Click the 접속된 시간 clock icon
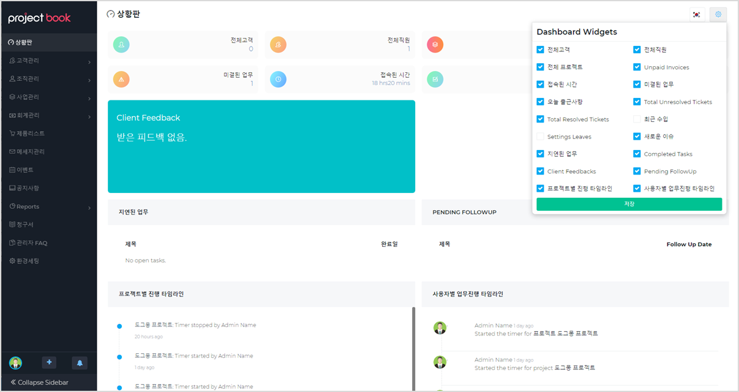This screenshot has height=392, width=739. pyautogui.click(x=278, y=79)
